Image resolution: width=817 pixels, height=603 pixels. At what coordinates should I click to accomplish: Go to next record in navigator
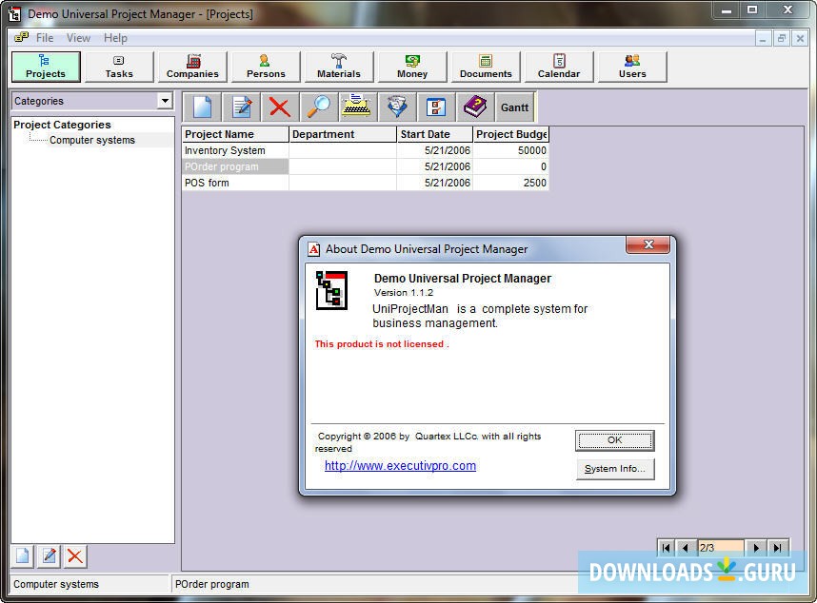(756, 547)
